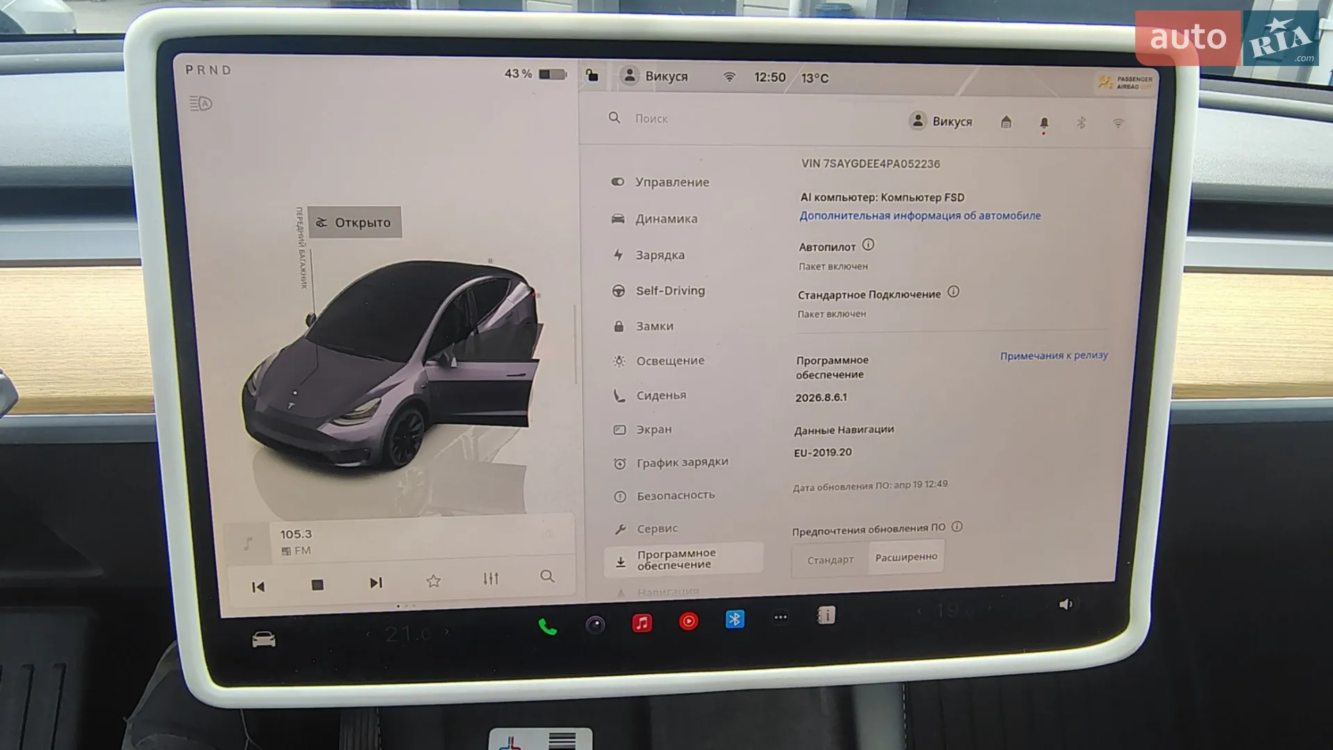Skip to next radio station
The width and height of the screenshot is (1333, 750).
pos(376,583)
